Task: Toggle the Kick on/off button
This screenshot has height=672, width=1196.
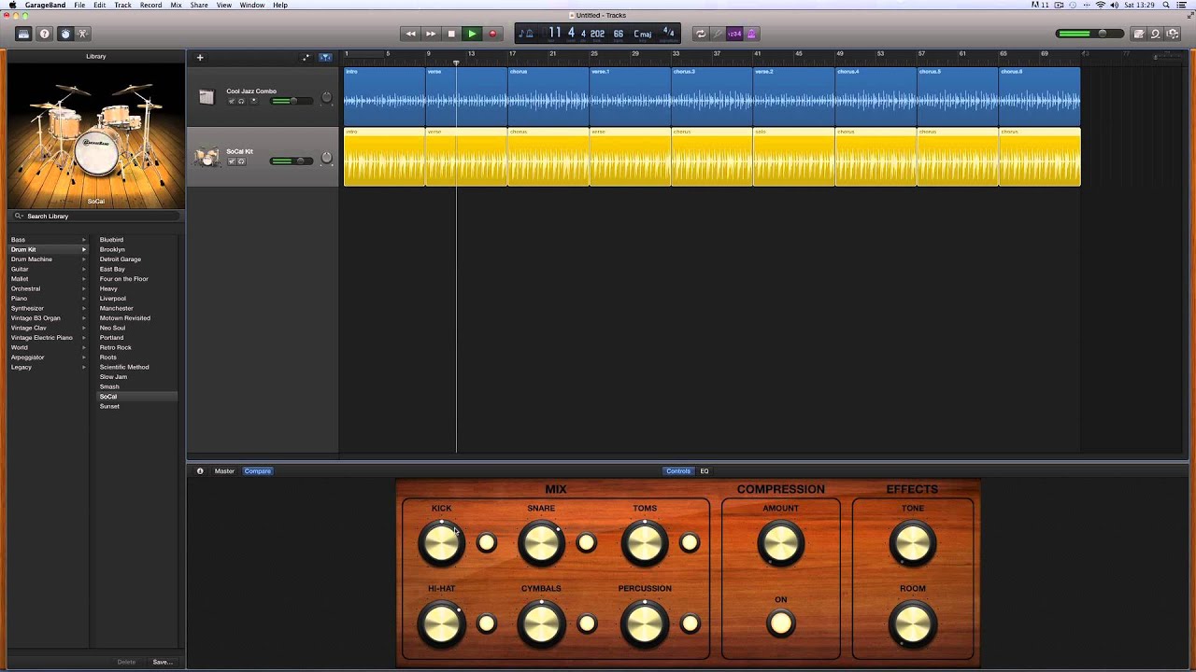Action: click(487, 542)
